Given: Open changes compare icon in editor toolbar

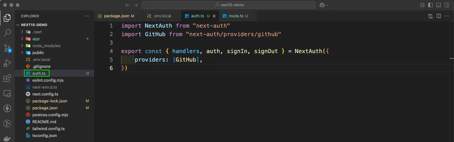Looking at the screenshot, I should (430, 16).
